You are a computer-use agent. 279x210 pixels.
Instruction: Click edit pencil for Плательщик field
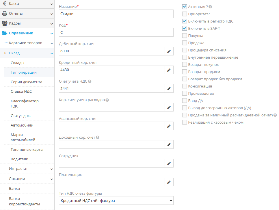point(169,182)
